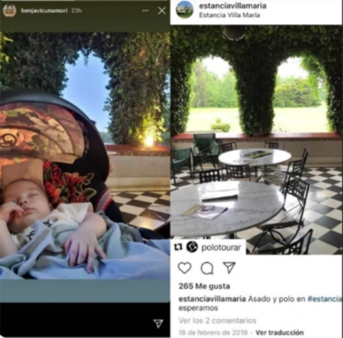This screenshot has height=338, width=343.
Task: Share the post using the paper plane icon
Action: pos(229,268)
